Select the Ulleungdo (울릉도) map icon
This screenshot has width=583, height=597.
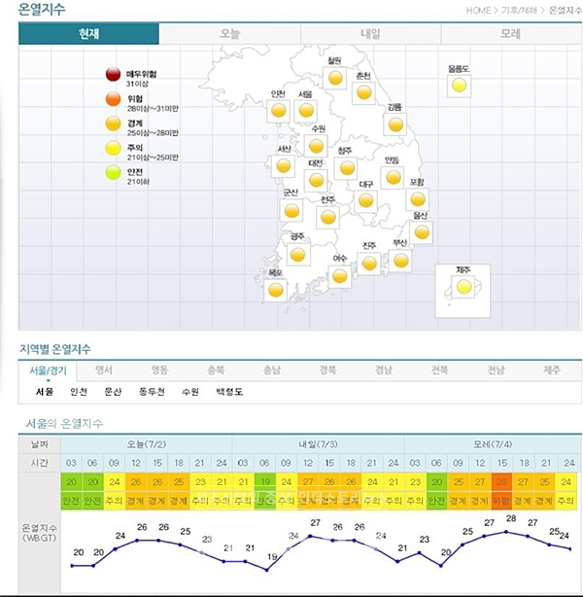pos(459,86)
